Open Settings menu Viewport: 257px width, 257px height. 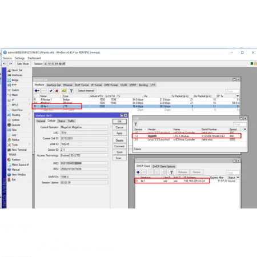19,58
